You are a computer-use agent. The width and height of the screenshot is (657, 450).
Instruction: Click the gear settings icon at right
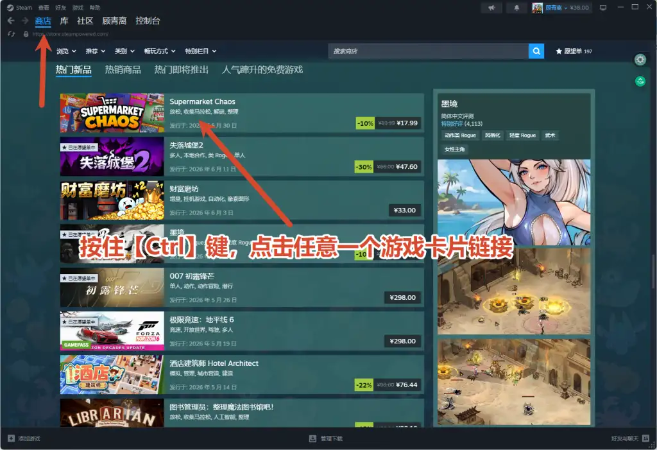640,60
